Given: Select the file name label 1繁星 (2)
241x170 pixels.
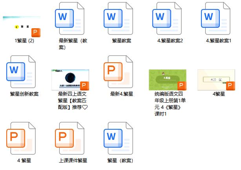Looking at the screenshot, I should tap(24, 40).
